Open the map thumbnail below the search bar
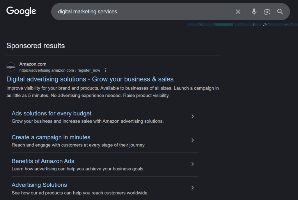This screenshot has height=200, width=298. 242,25
